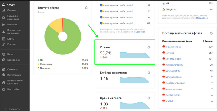Open settings gear of Тип устройства widget

point(86,8)
